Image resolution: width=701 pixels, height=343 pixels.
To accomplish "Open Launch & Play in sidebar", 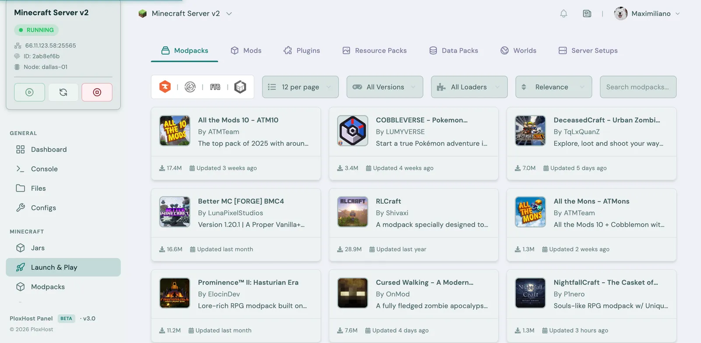I will (63, 267).
